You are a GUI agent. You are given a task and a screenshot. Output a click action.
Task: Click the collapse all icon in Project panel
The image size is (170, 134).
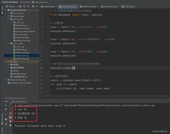28,6
